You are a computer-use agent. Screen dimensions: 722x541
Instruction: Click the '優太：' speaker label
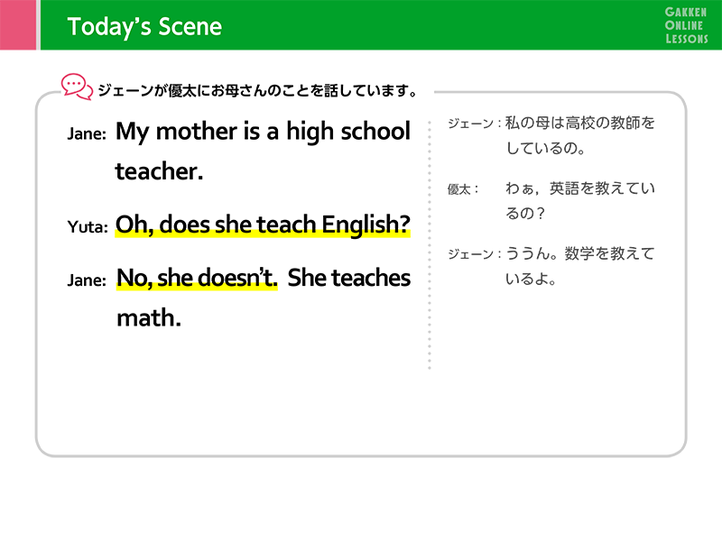[x=464, y=189]
